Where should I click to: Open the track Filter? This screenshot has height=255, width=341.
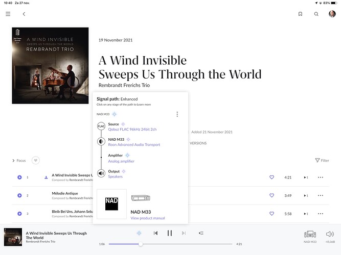[322, 160]
